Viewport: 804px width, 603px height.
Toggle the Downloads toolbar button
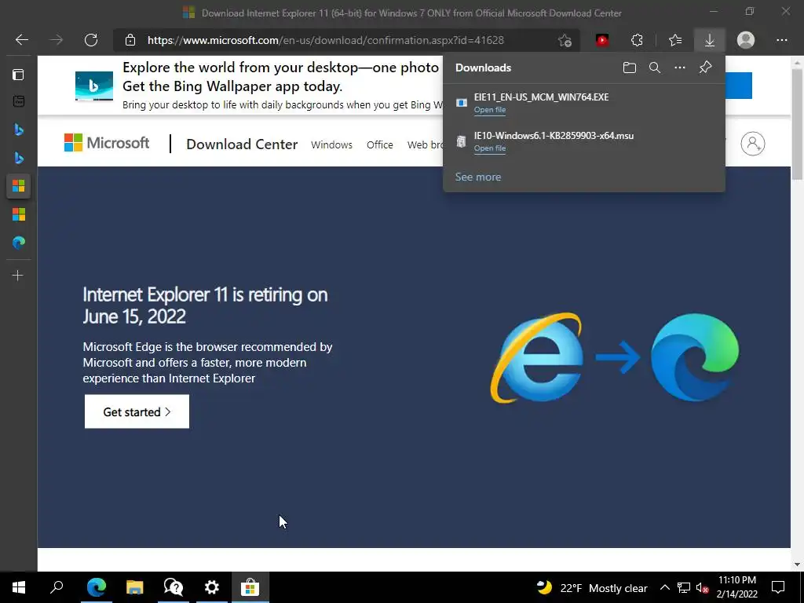tap(710, 40)
